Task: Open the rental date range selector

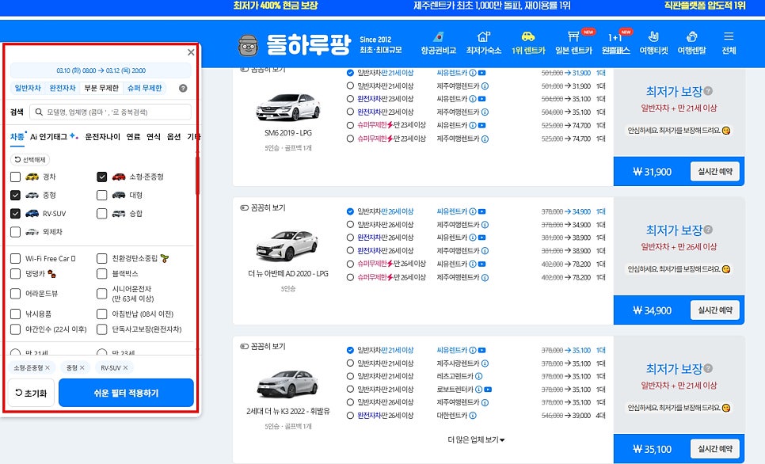Action: 101,70
